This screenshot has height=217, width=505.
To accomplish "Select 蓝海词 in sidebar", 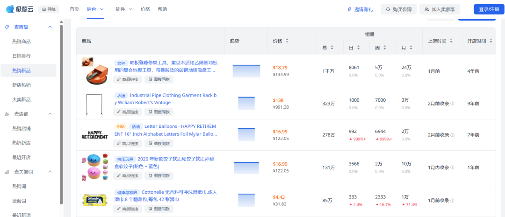I will pos(19,201).
